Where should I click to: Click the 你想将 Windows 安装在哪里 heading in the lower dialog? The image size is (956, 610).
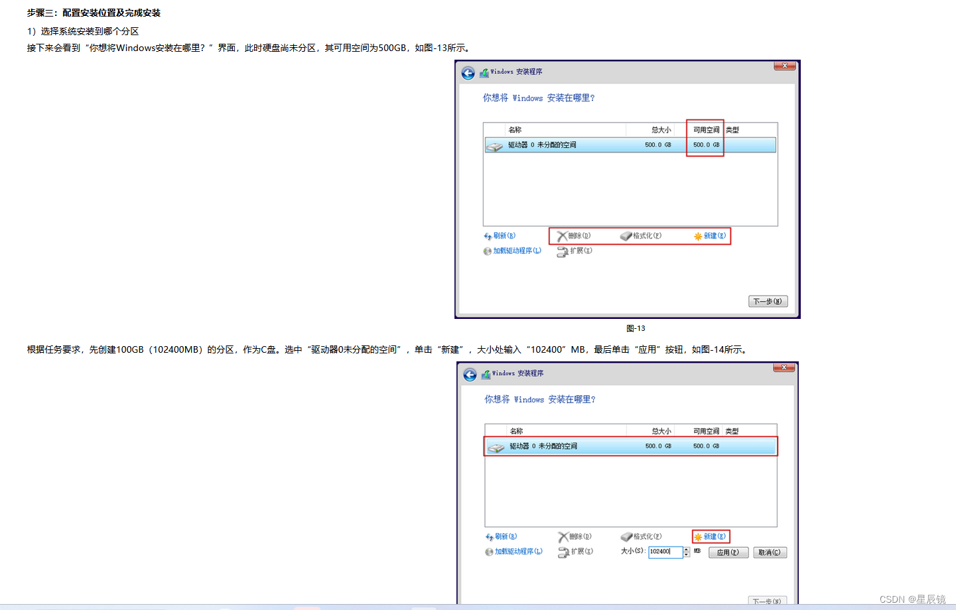pos(540,400)
